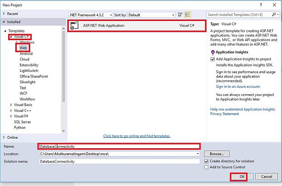Image resolution: width=282 pixels, height=186 pixels.
Task: Open Help me understand Application Insights link
Action: point(242,109)
